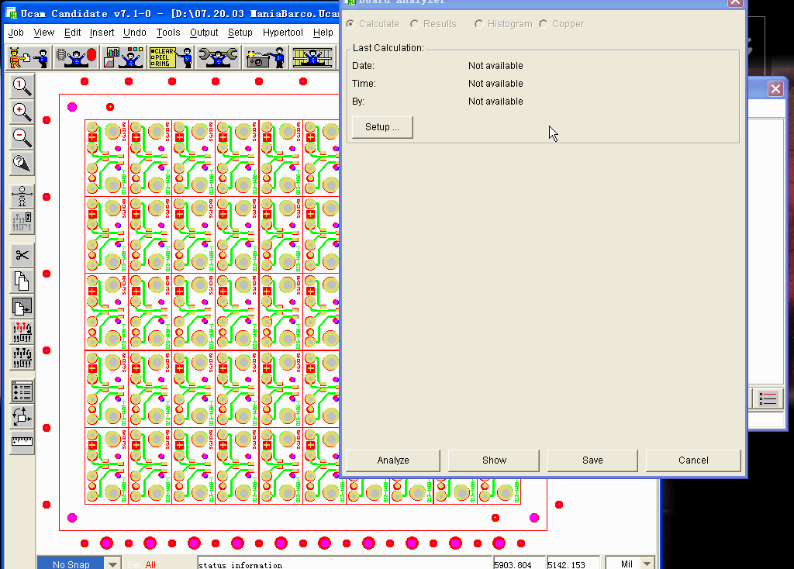Click the status information field
Viewport: 794px width, 569px height.
344,564
